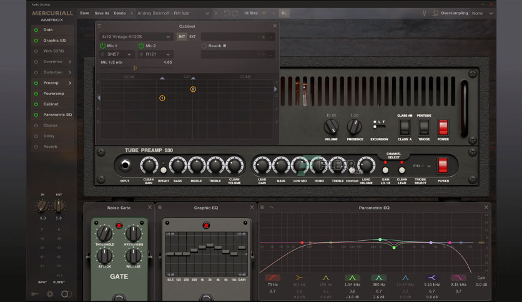522x302 pixels.
Task: Select the INT cabinet mode
Action: click(x=182, y=37)
